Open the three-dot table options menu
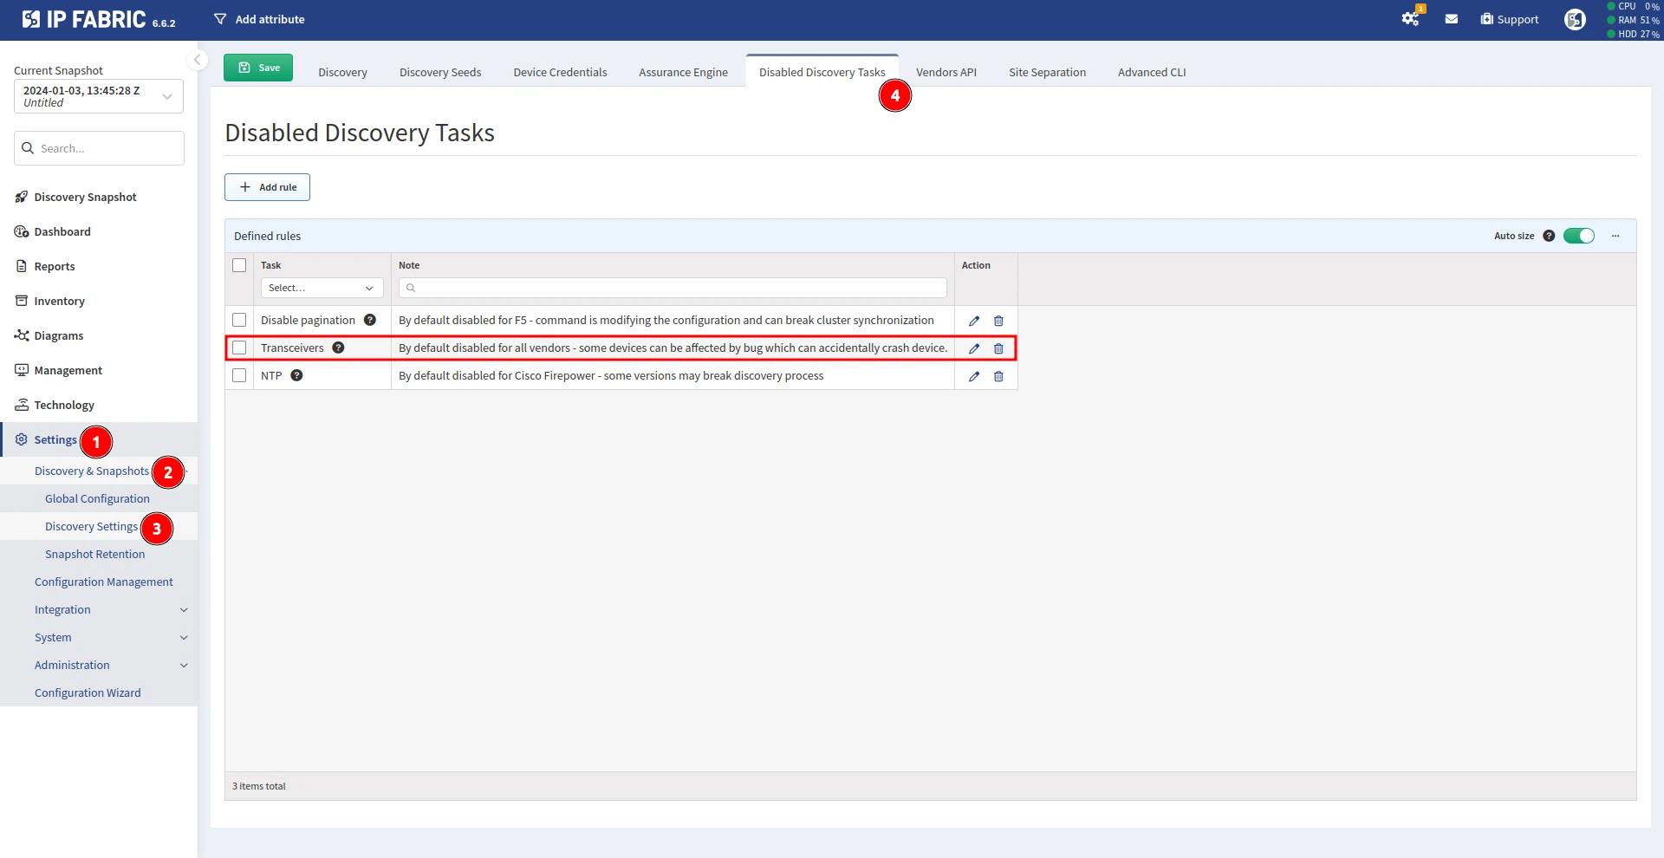This screenshot has width=1664, height=858. tap(1615, 236)
